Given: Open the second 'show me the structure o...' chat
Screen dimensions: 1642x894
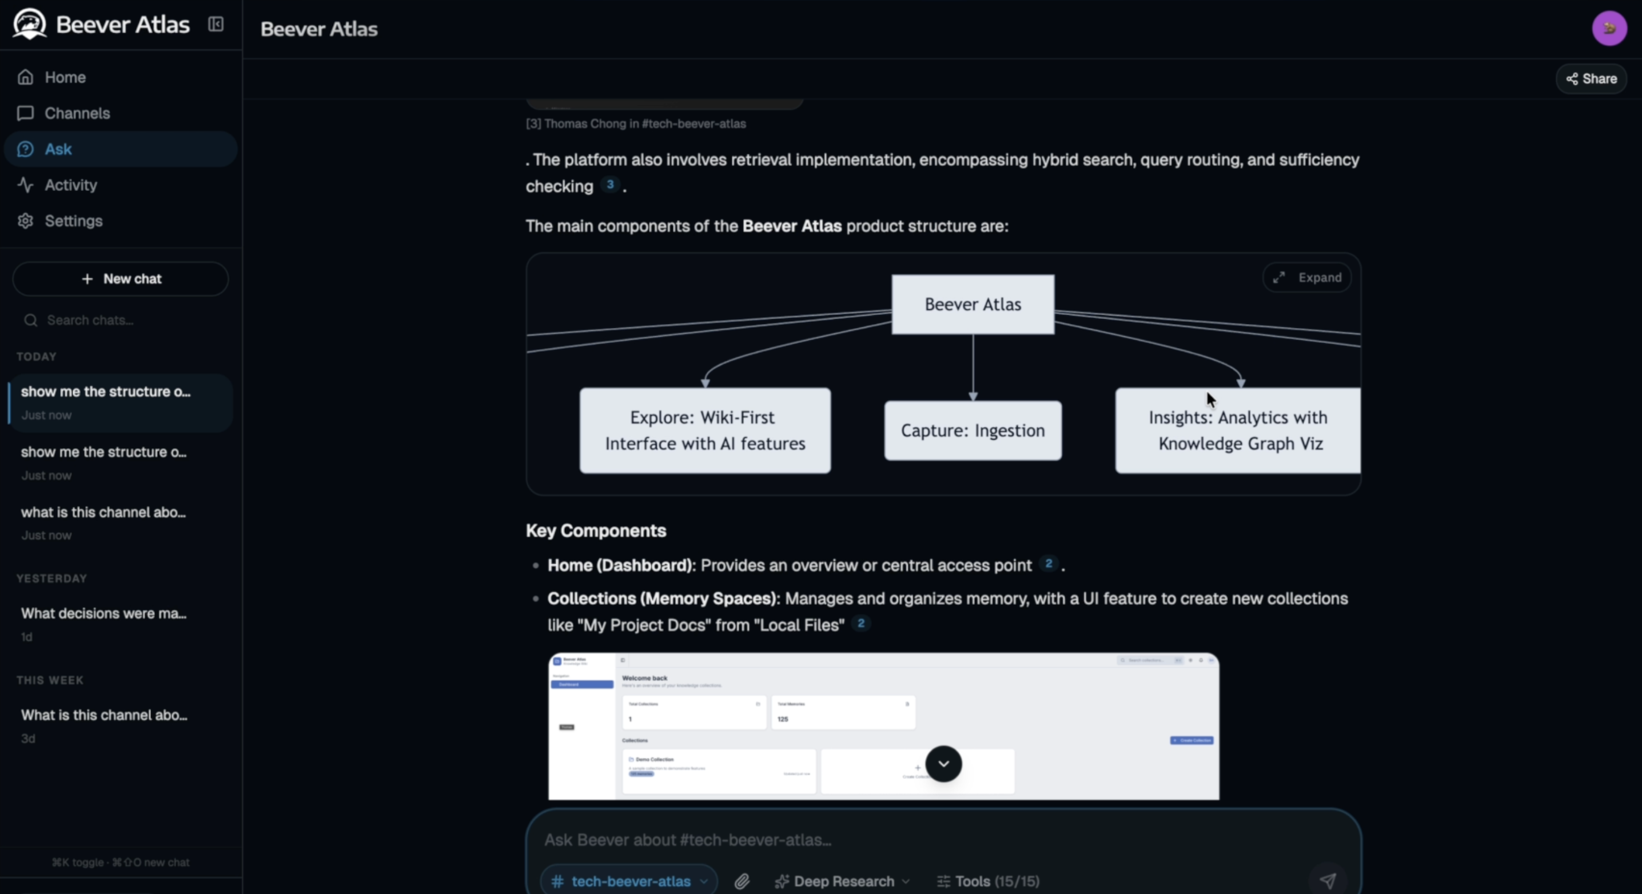Looking at the screenshot, I should coord(121,463).
